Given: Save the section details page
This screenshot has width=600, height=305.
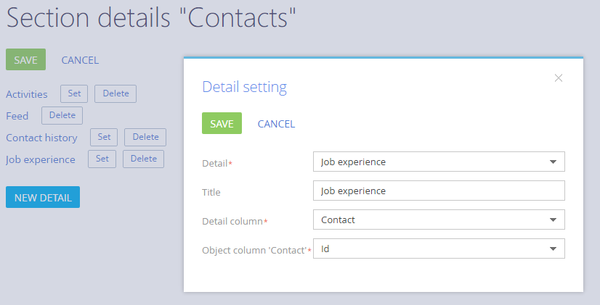Looking at the screenshot, I should (25, 60).
